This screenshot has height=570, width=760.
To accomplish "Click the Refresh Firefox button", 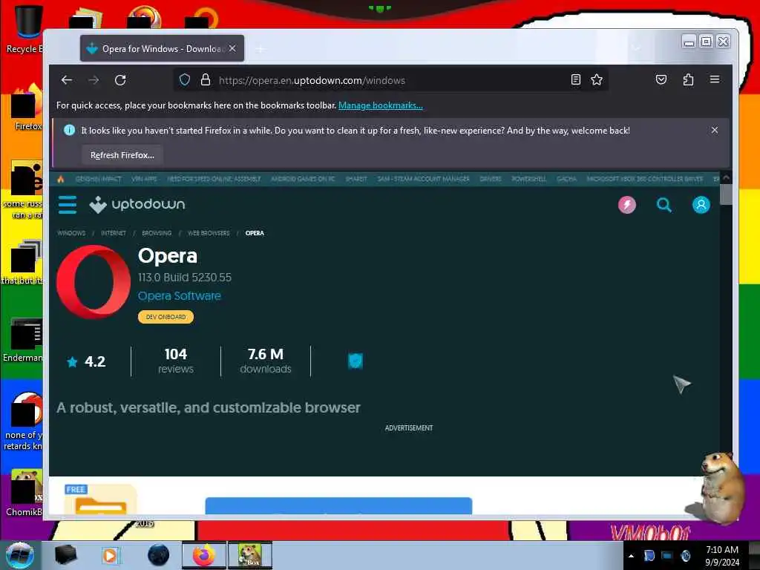I will [x=122, y=155].
